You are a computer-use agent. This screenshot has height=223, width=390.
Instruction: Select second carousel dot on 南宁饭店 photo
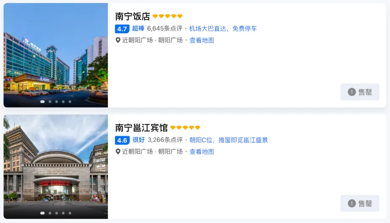50,102
